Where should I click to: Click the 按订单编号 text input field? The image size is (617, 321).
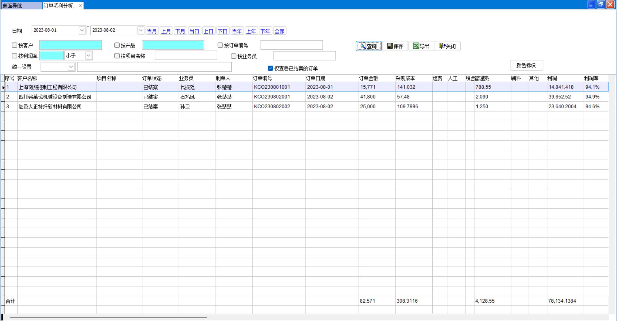click(291, 45)
